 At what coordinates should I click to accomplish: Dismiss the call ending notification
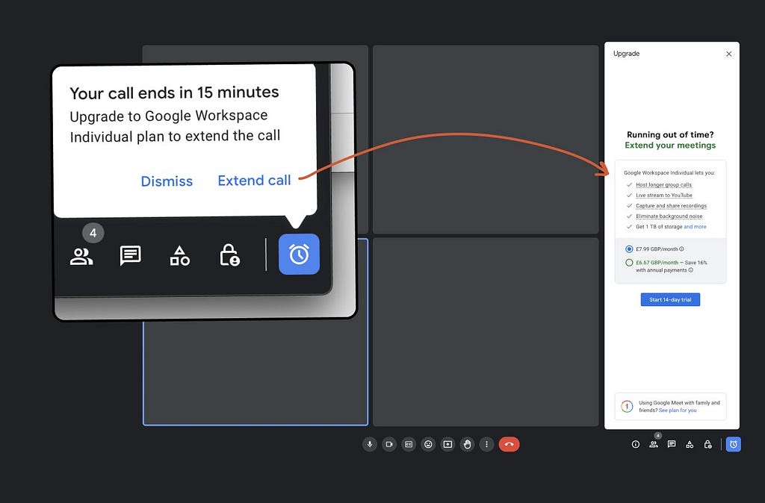click(167, 181)
